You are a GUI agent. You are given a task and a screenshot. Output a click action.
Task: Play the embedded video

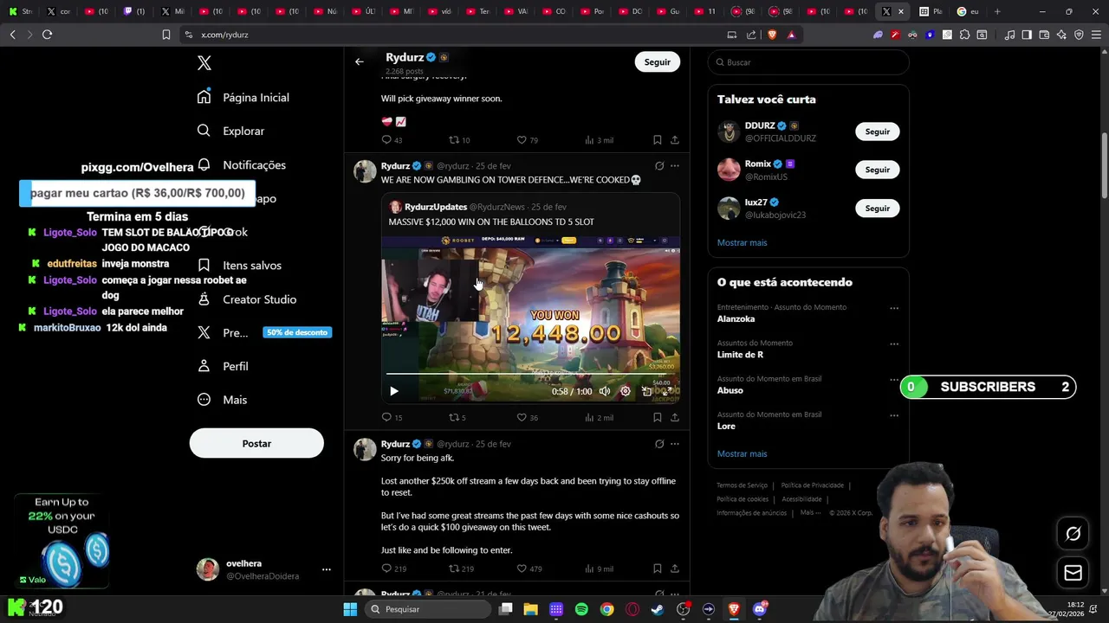click(394, 391)
